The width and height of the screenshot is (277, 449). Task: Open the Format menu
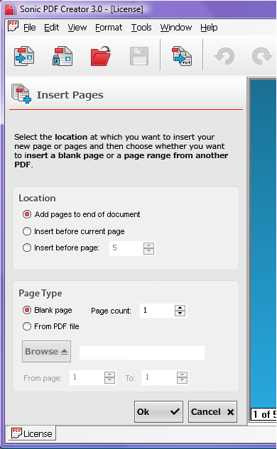tap(109, 28)
